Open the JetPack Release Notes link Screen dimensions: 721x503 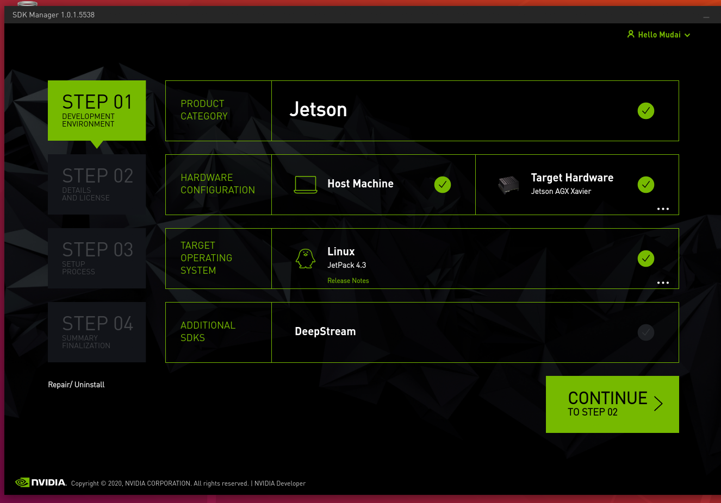click(348, 281)
